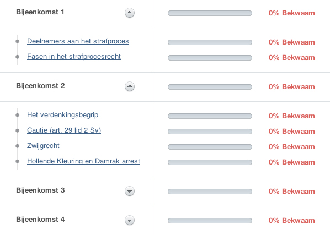Click bullet beside Zwijgrecht
Viewport: 330px width, 235px height.
(18, 146)
